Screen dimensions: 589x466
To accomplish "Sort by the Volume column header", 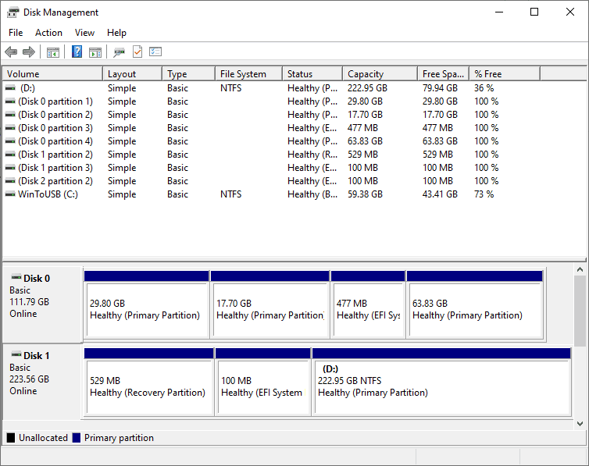I will coord(52,74).
